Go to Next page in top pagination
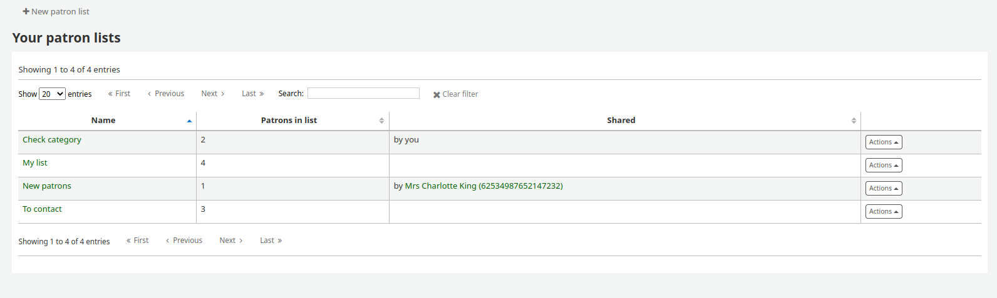Viewport: 997px width, 298px height. [x=213, y=94]
